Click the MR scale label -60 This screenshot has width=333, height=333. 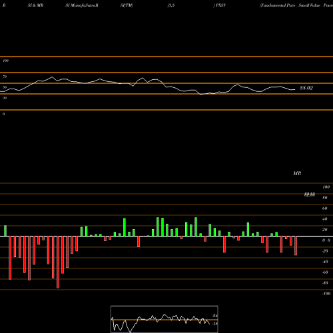(325, 272)
